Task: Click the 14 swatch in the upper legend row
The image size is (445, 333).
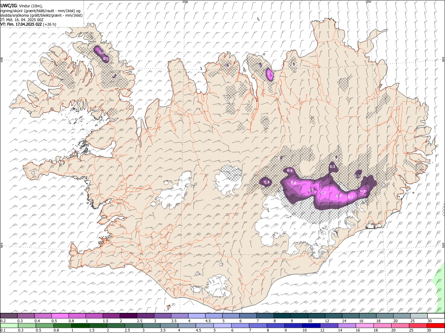Action: [350, 316]
